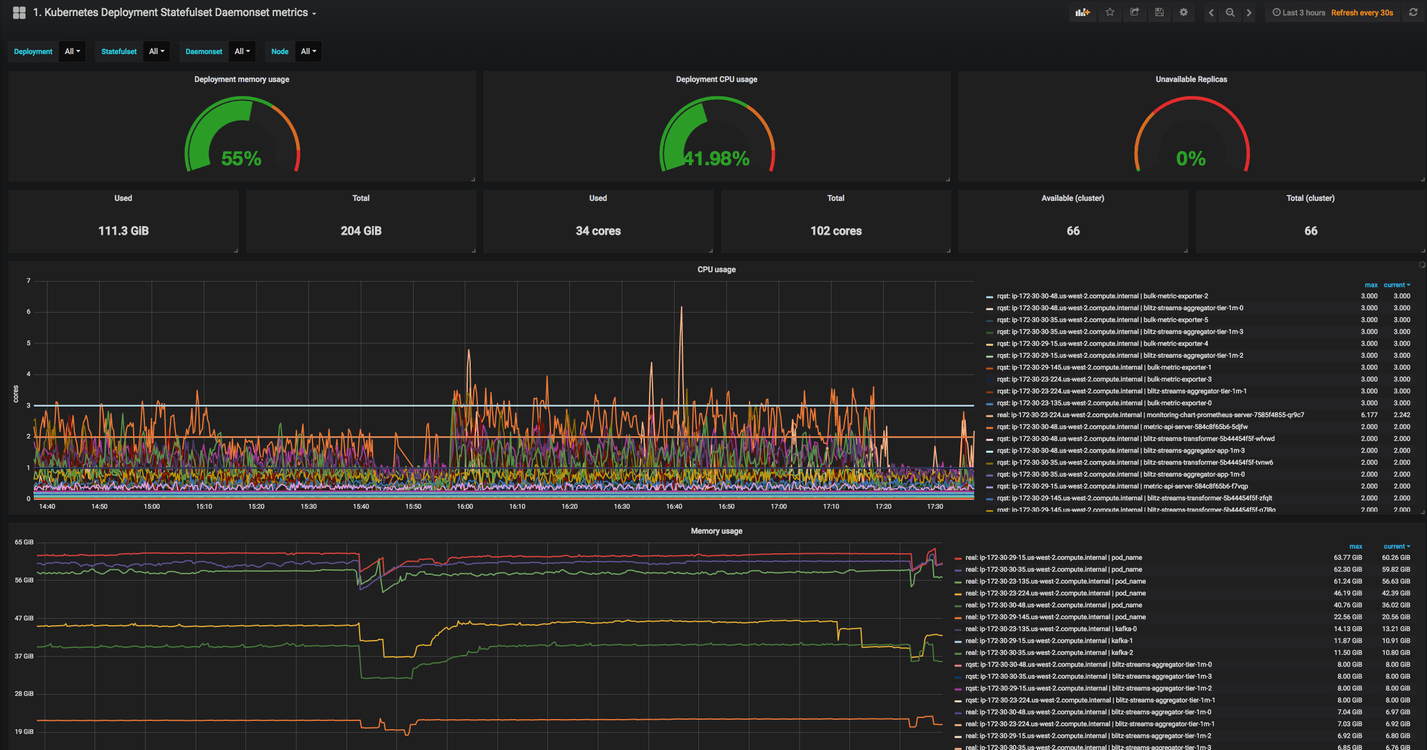Click the right navigation arrow icon
The image size is (1427, 750).
tap(1249, 12)
